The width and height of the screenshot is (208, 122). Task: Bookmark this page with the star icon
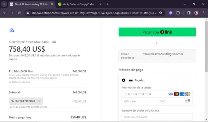161,13
